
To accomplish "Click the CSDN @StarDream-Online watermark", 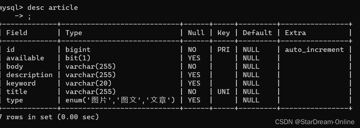I will 315,122.
